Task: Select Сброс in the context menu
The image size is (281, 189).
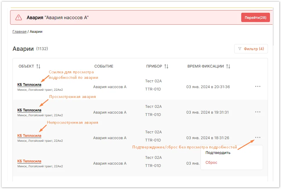Action: pyautogui.click(x=211, y=163)
